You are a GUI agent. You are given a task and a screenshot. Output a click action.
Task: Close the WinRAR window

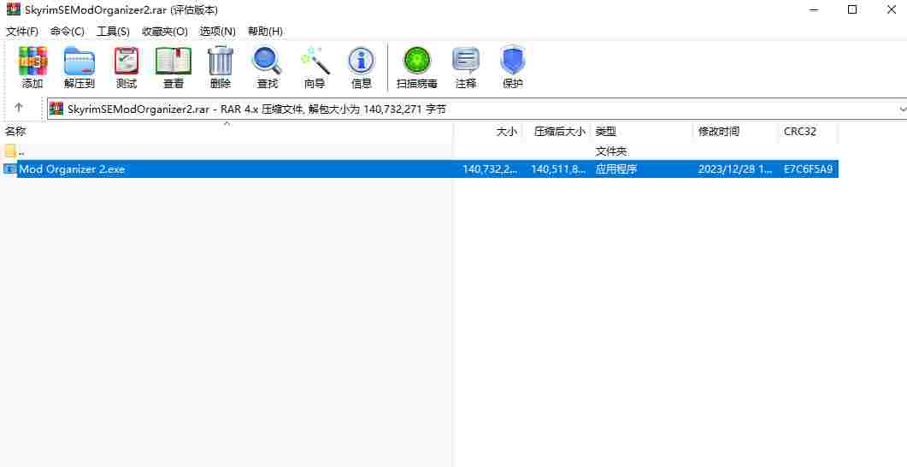892,10
